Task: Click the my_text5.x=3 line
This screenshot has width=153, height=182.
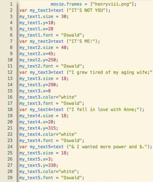Action: click(x=36, y=159)
